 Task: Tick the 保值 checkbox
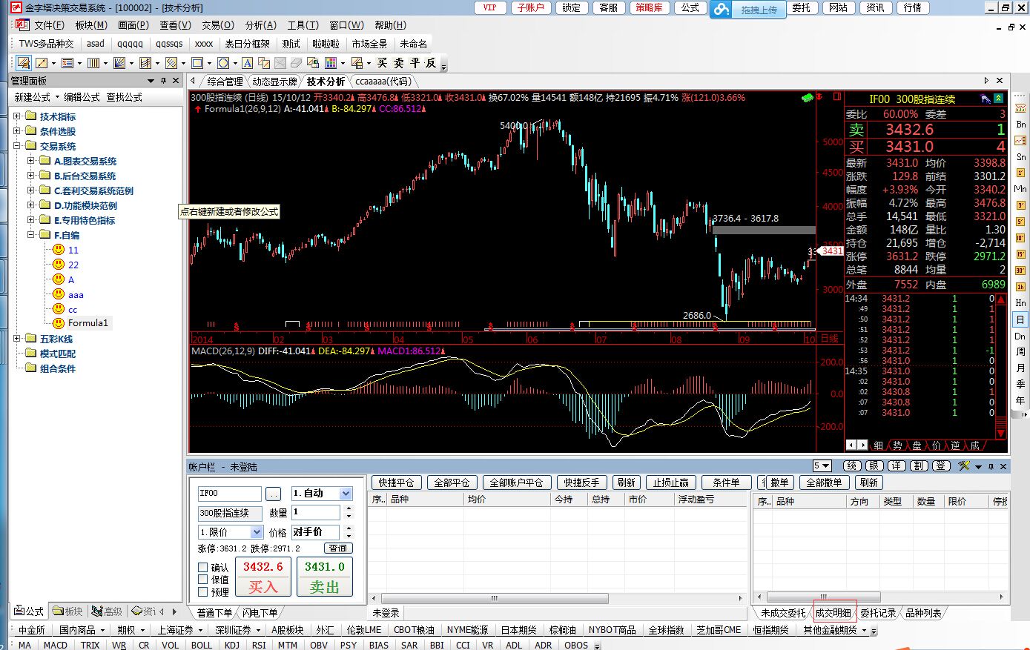pos(203,580)
